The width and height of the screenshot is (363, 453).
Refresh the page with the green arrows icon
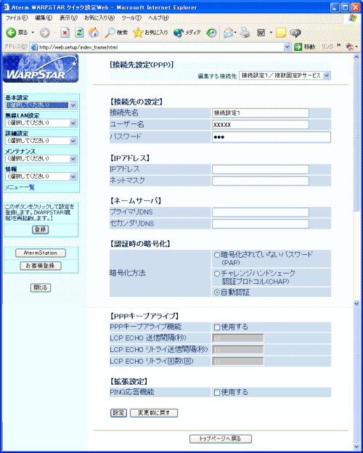pos(79,33)
